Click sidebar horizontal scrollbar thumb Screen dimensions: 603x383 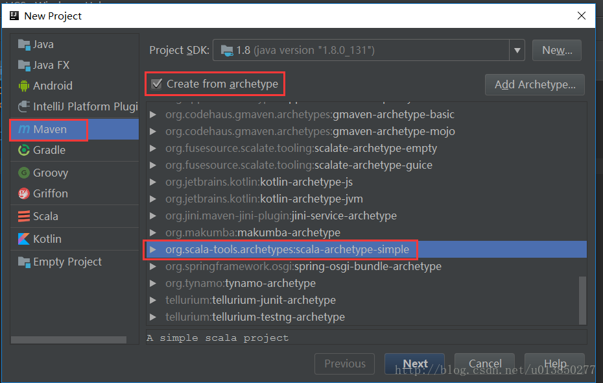click(69, 340)
